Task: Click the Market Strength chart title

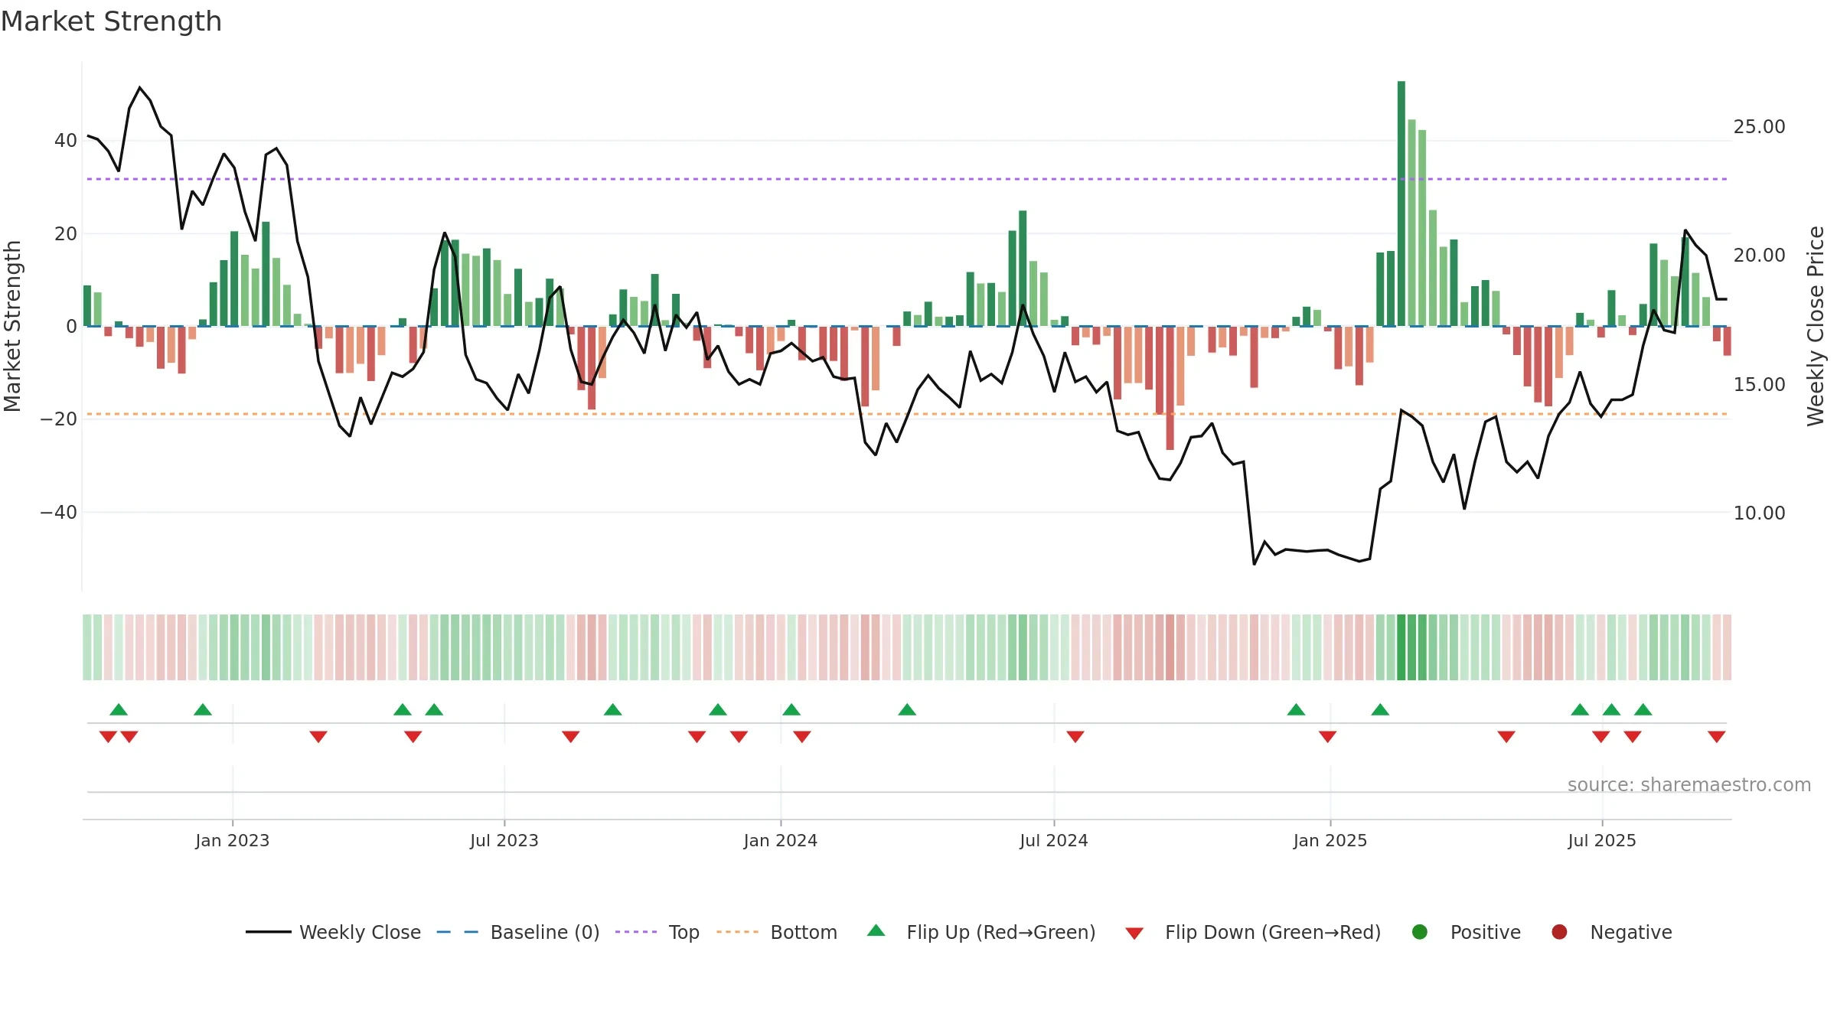Action: click(111, 21)
